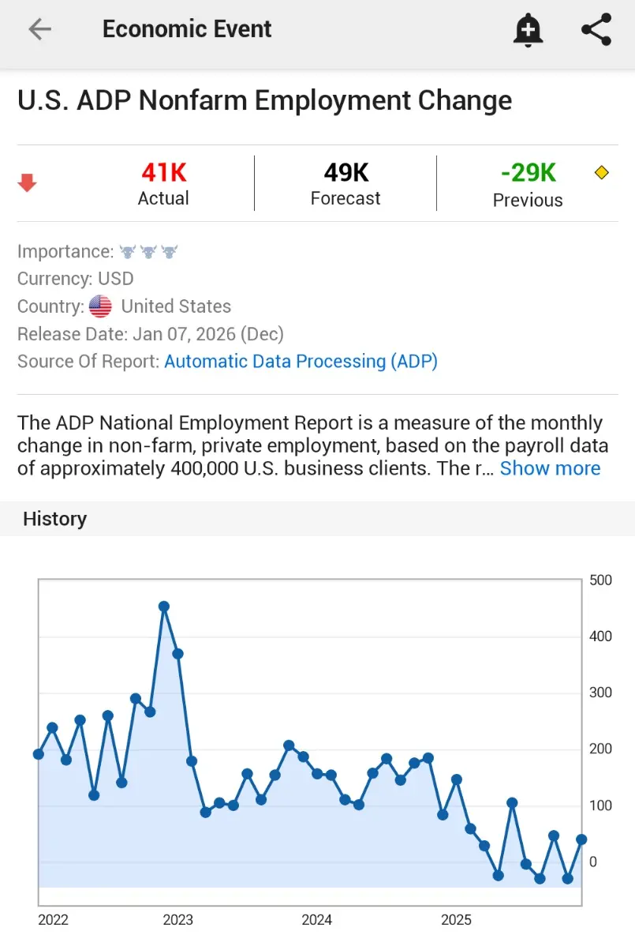Tap the share icon
The height and width of the screenshot is (935, 635).
pyautogui.click(x=596, y=29)
